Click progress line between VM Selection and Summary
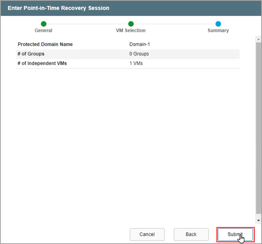This screenshot has height=244, width=262. 175,24
